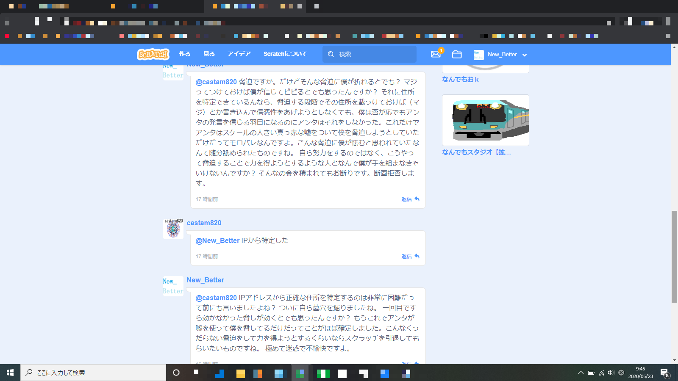Image resolution: width=678 pixels, height=381 pixels.
Task: Open なんでもスタジオ【拡… link
Action: (x=476, y=152)
